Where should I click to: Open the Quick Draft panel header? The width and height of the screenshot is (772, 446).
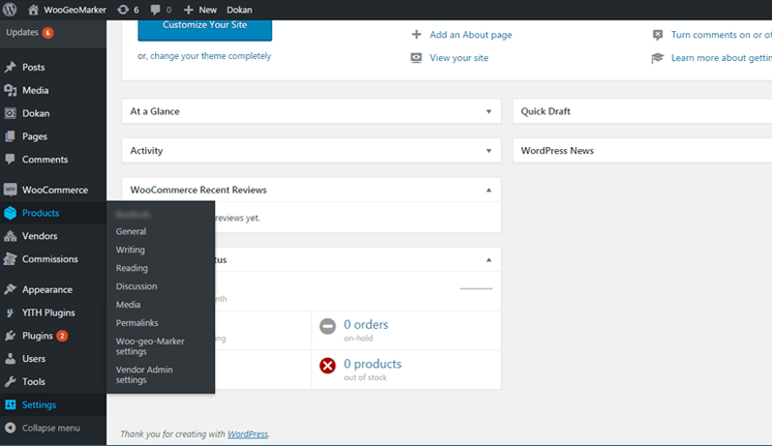point(642,111)
